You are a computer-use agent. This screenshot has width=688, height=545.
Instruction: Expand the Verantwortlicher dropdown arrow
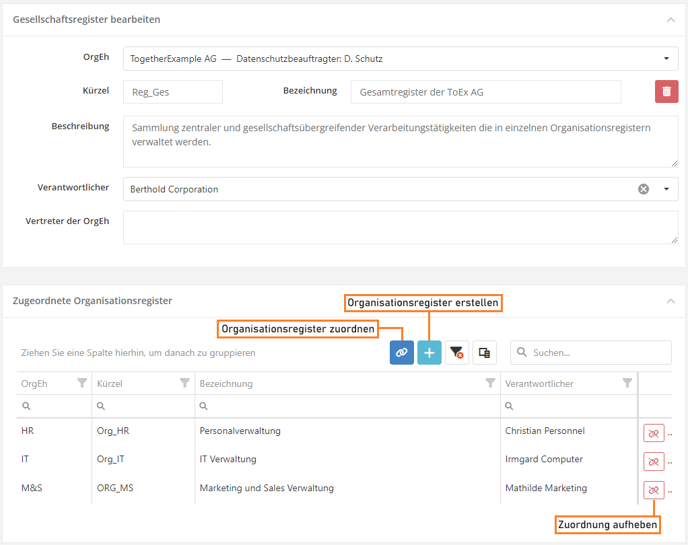(x=666, y=189)
